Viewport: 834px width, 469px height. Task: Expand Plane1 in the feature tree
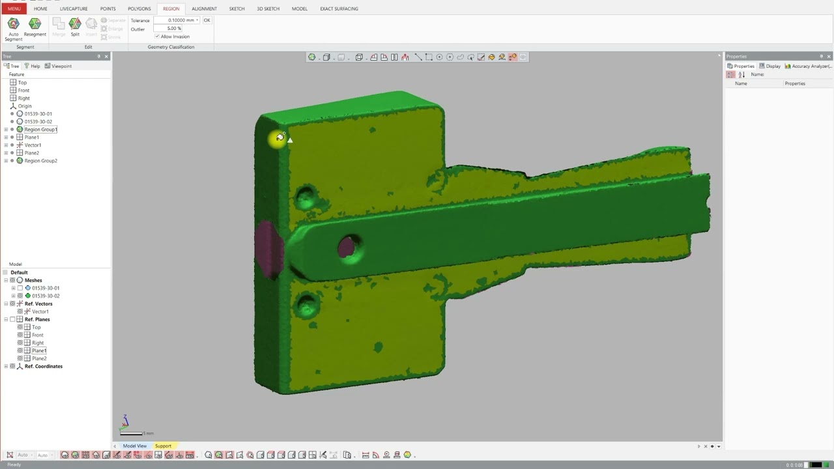click(6, 137)
